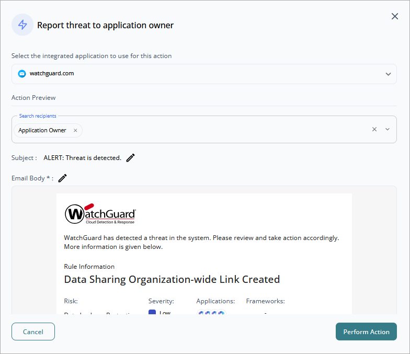The height and width of the screenshot is (354, 410).
Task: Remove the Application Owner recipient chip
Action: click(75, 130)
